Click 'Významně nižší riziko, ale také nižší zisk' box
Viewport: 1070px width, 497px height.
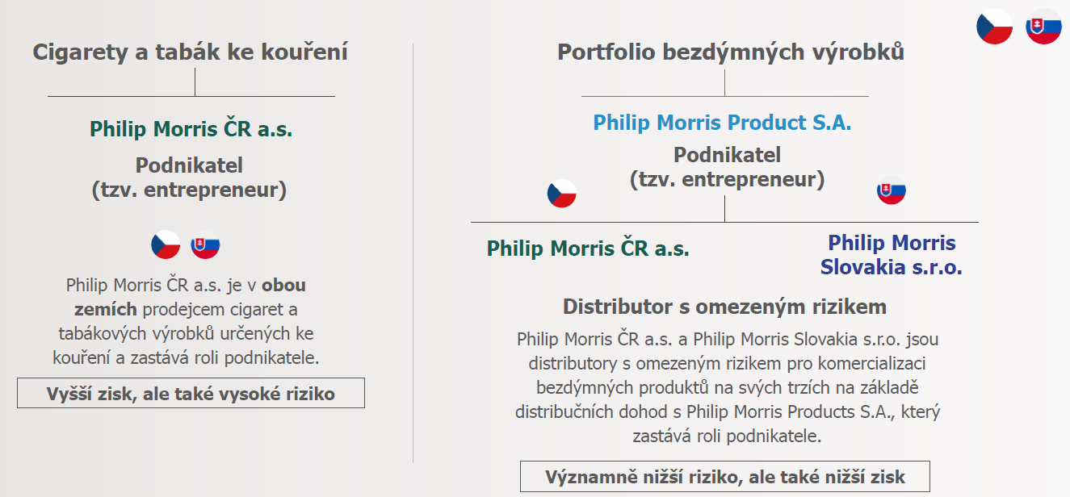[x=725, y=476]
